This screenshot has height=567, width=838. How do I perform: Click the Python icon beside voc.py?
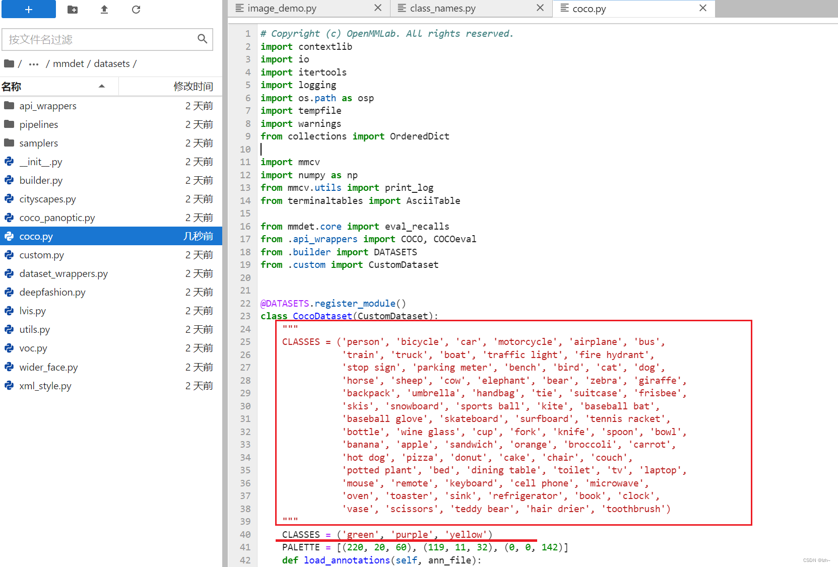9,347
